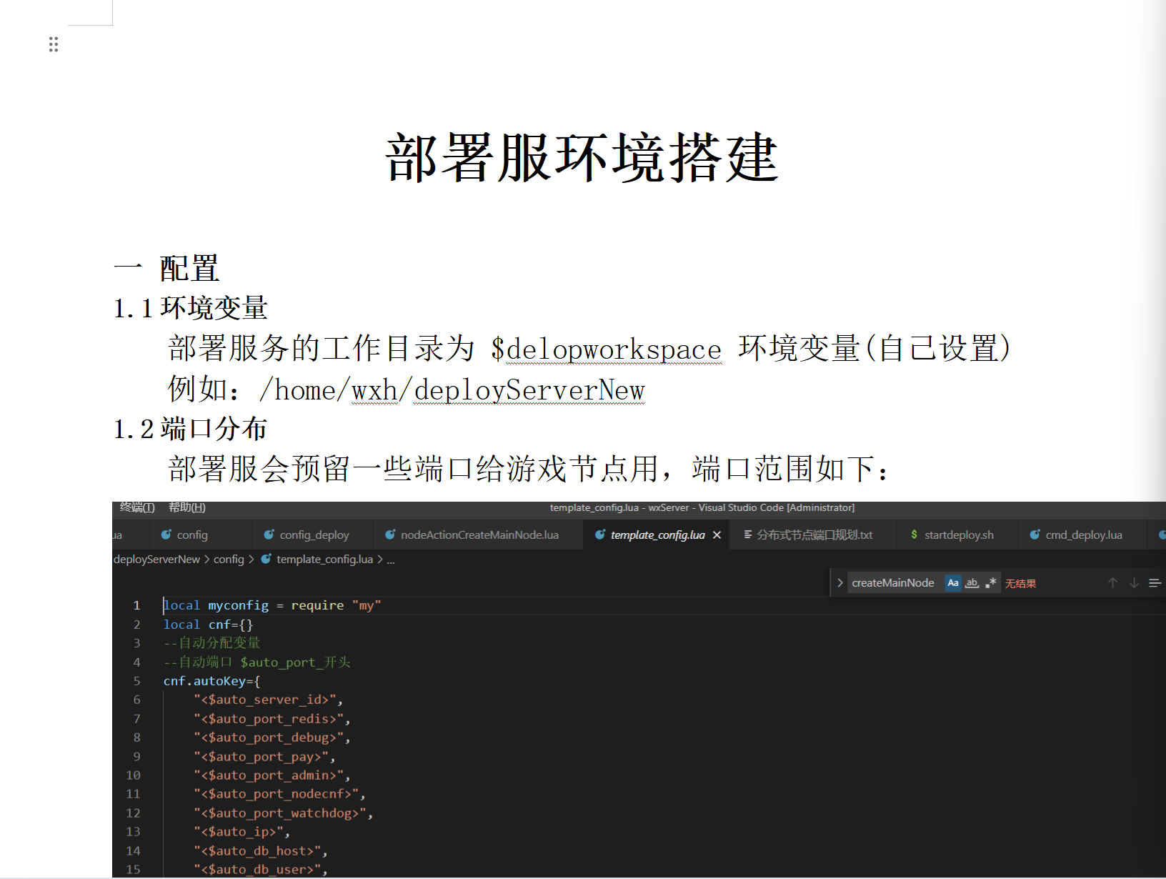Click VS Code window title text
1166x879 pixels.
click(x=702, y=507)
